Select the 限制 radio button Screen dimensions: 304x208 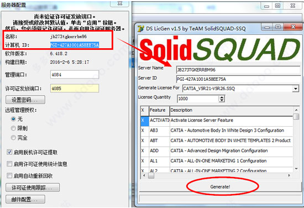[13, 128]
